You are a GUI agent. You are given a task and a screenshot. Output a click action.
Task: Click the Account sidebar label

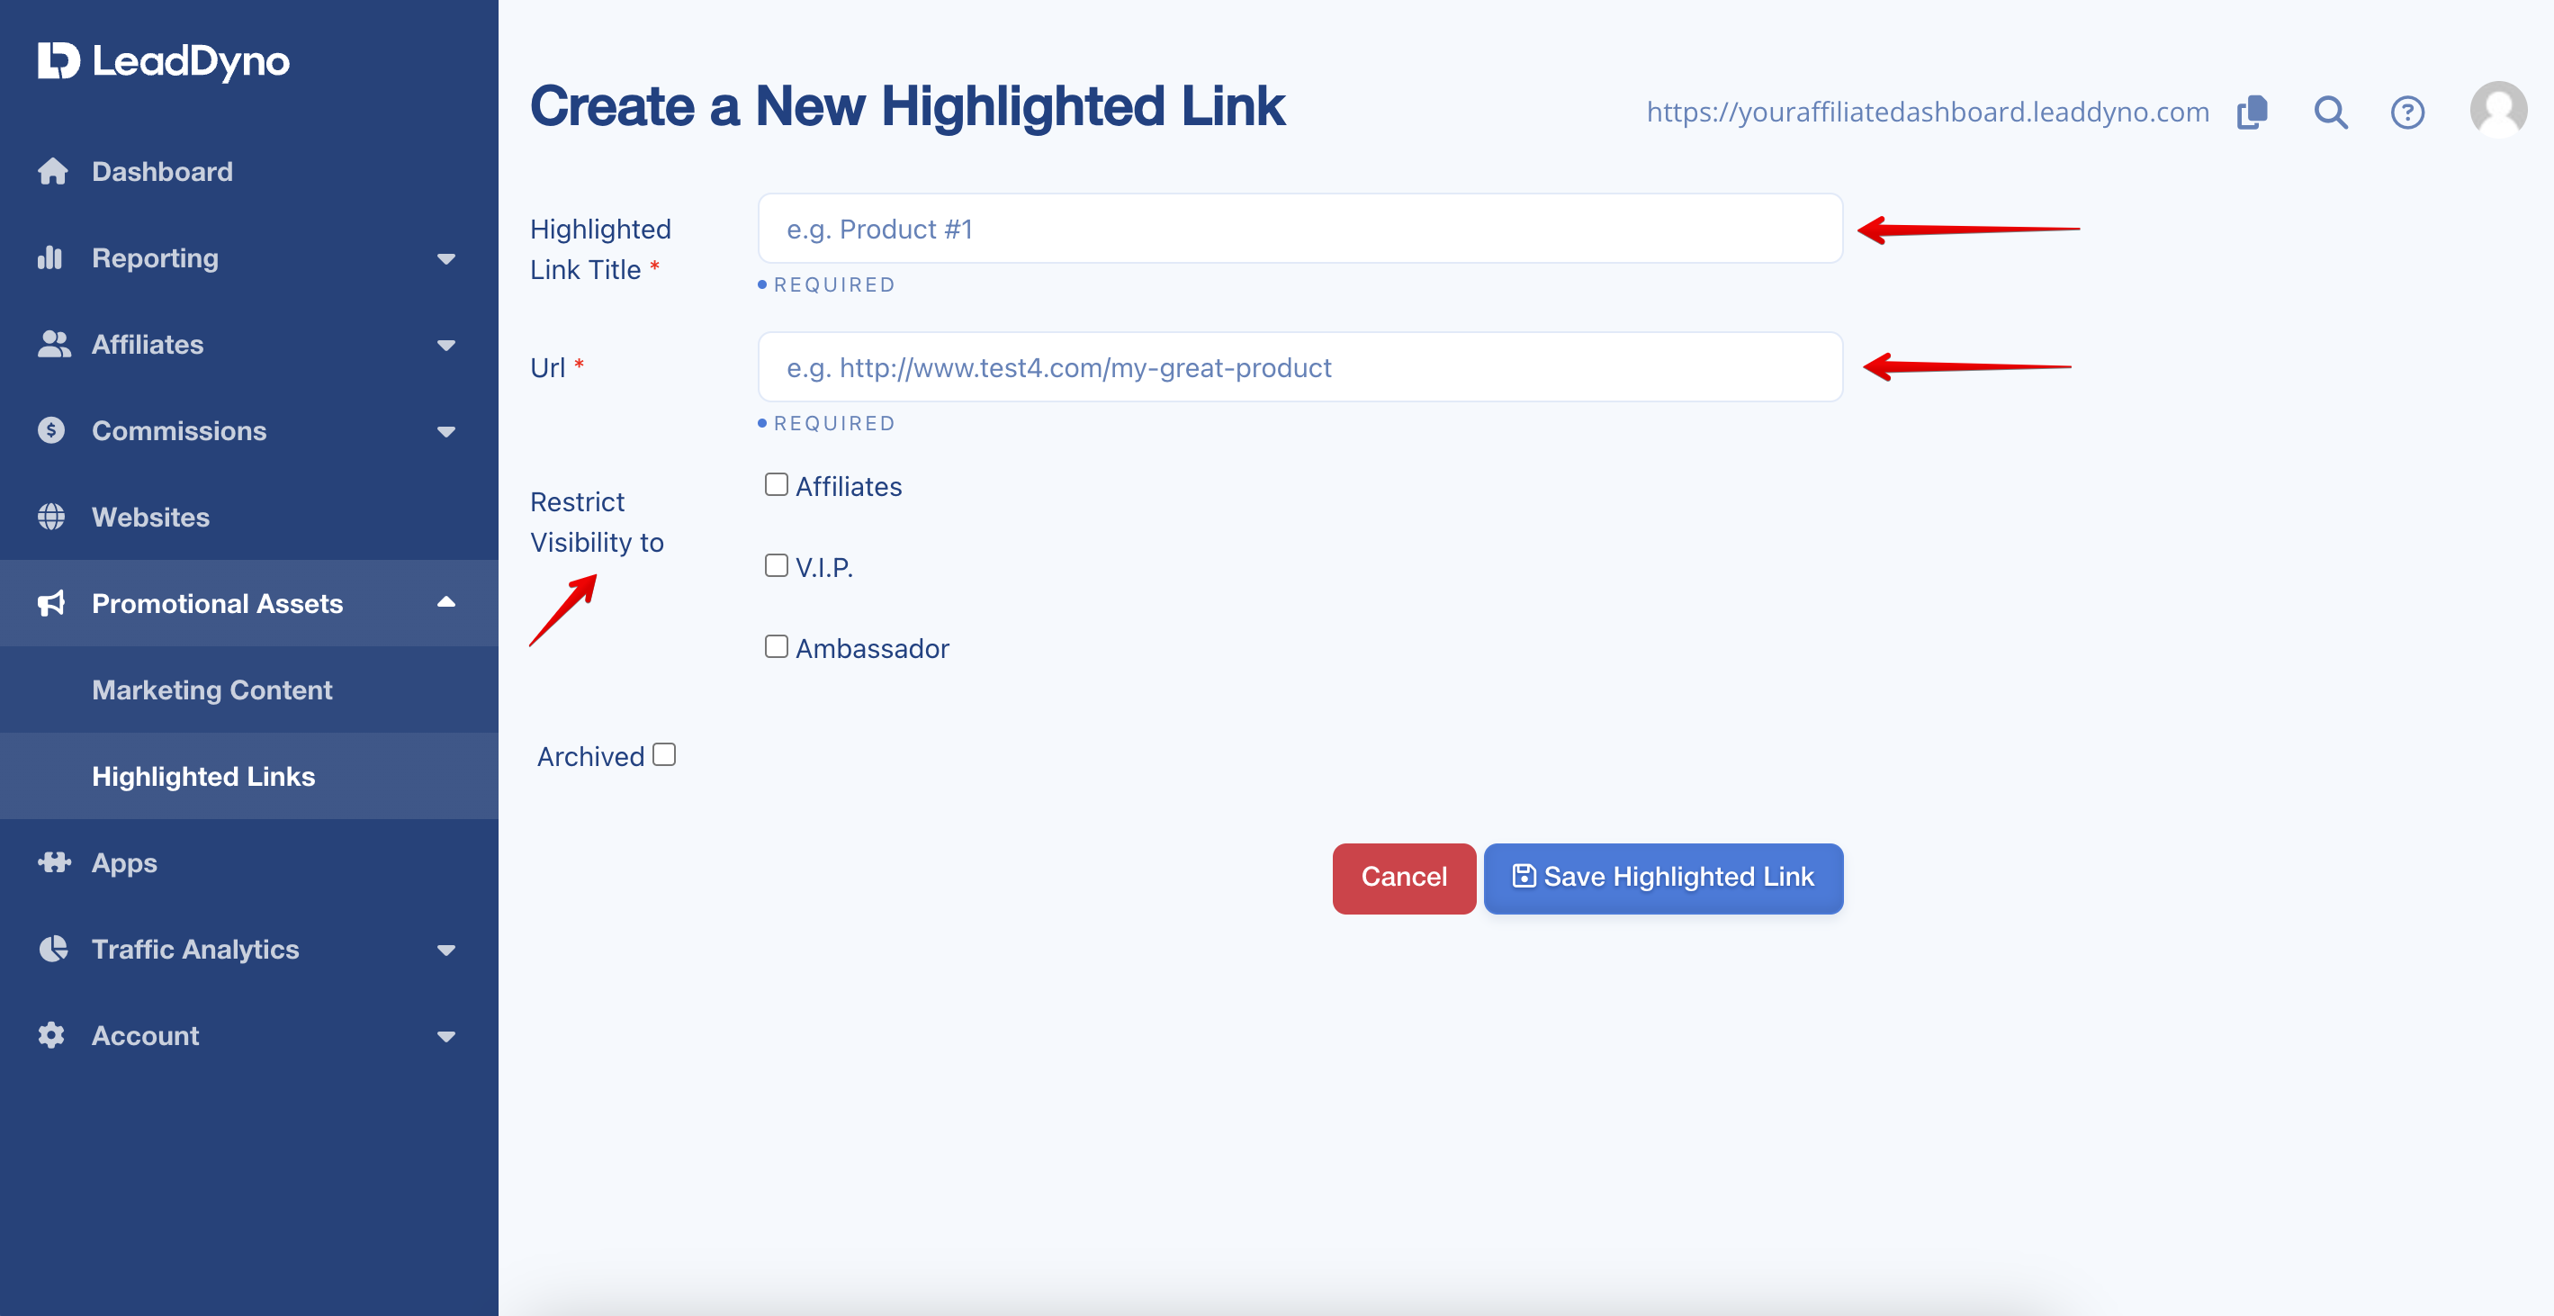146,1035
